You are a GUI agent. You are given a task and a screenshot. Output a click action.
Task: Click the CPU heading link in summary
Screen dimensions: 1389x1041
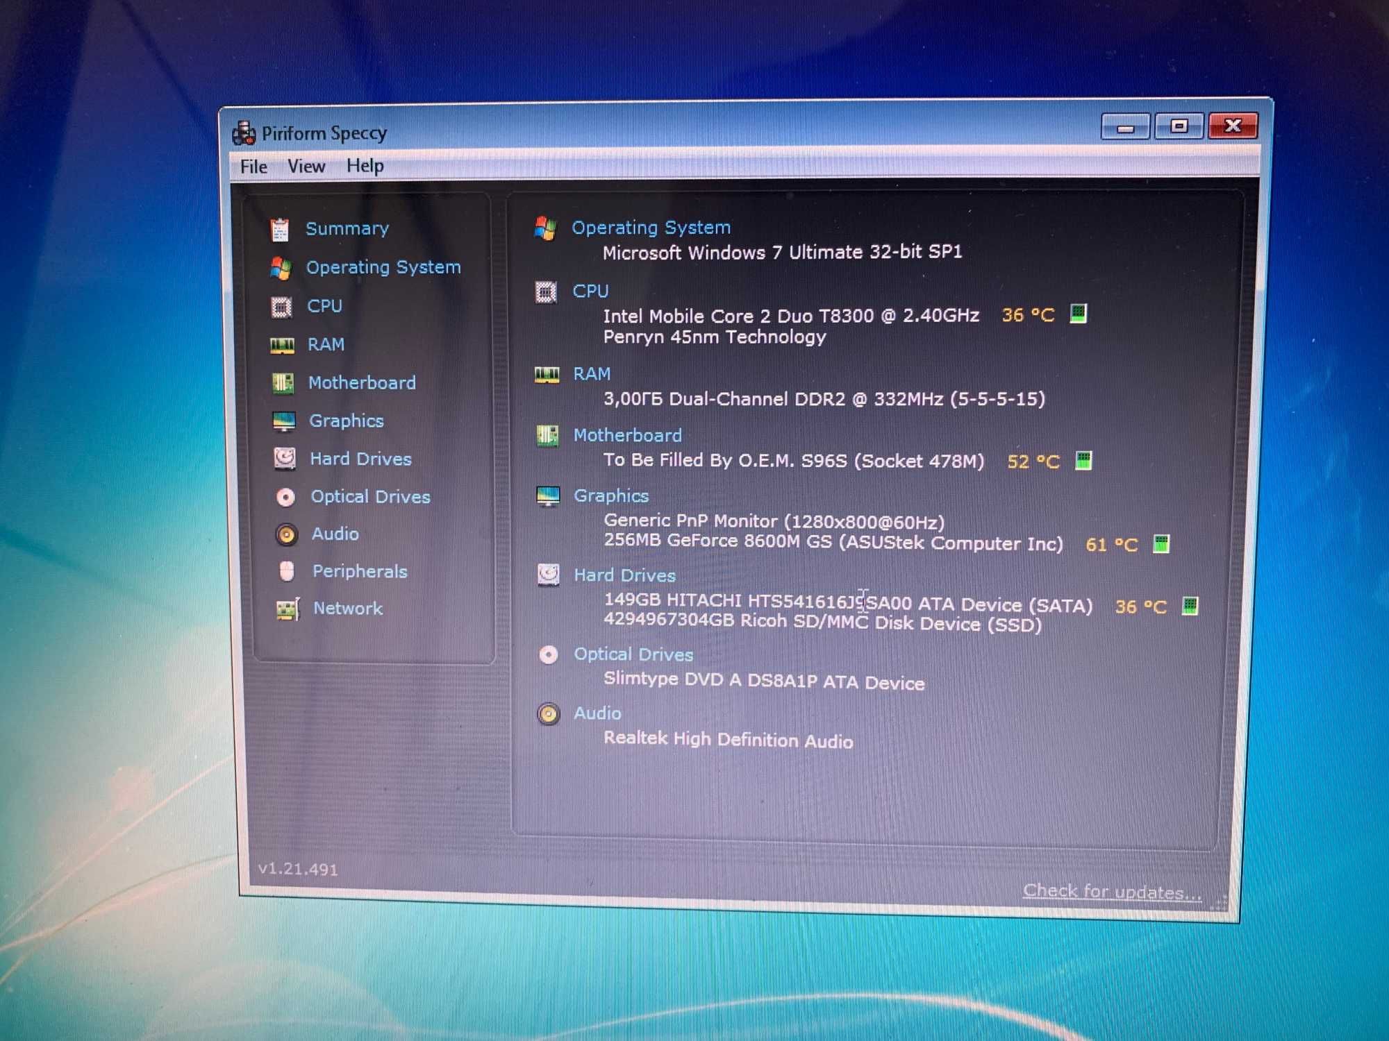tap(590, 291)
